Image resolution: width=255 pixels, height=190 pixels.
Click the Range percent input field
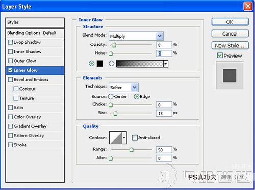coord(164,150)
